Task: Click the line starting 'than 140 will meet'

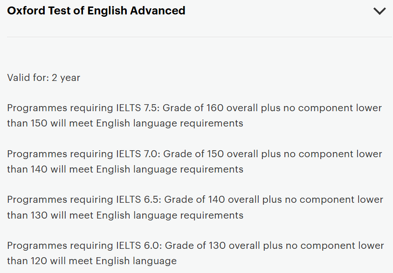Action: click(x=125, y=169)
